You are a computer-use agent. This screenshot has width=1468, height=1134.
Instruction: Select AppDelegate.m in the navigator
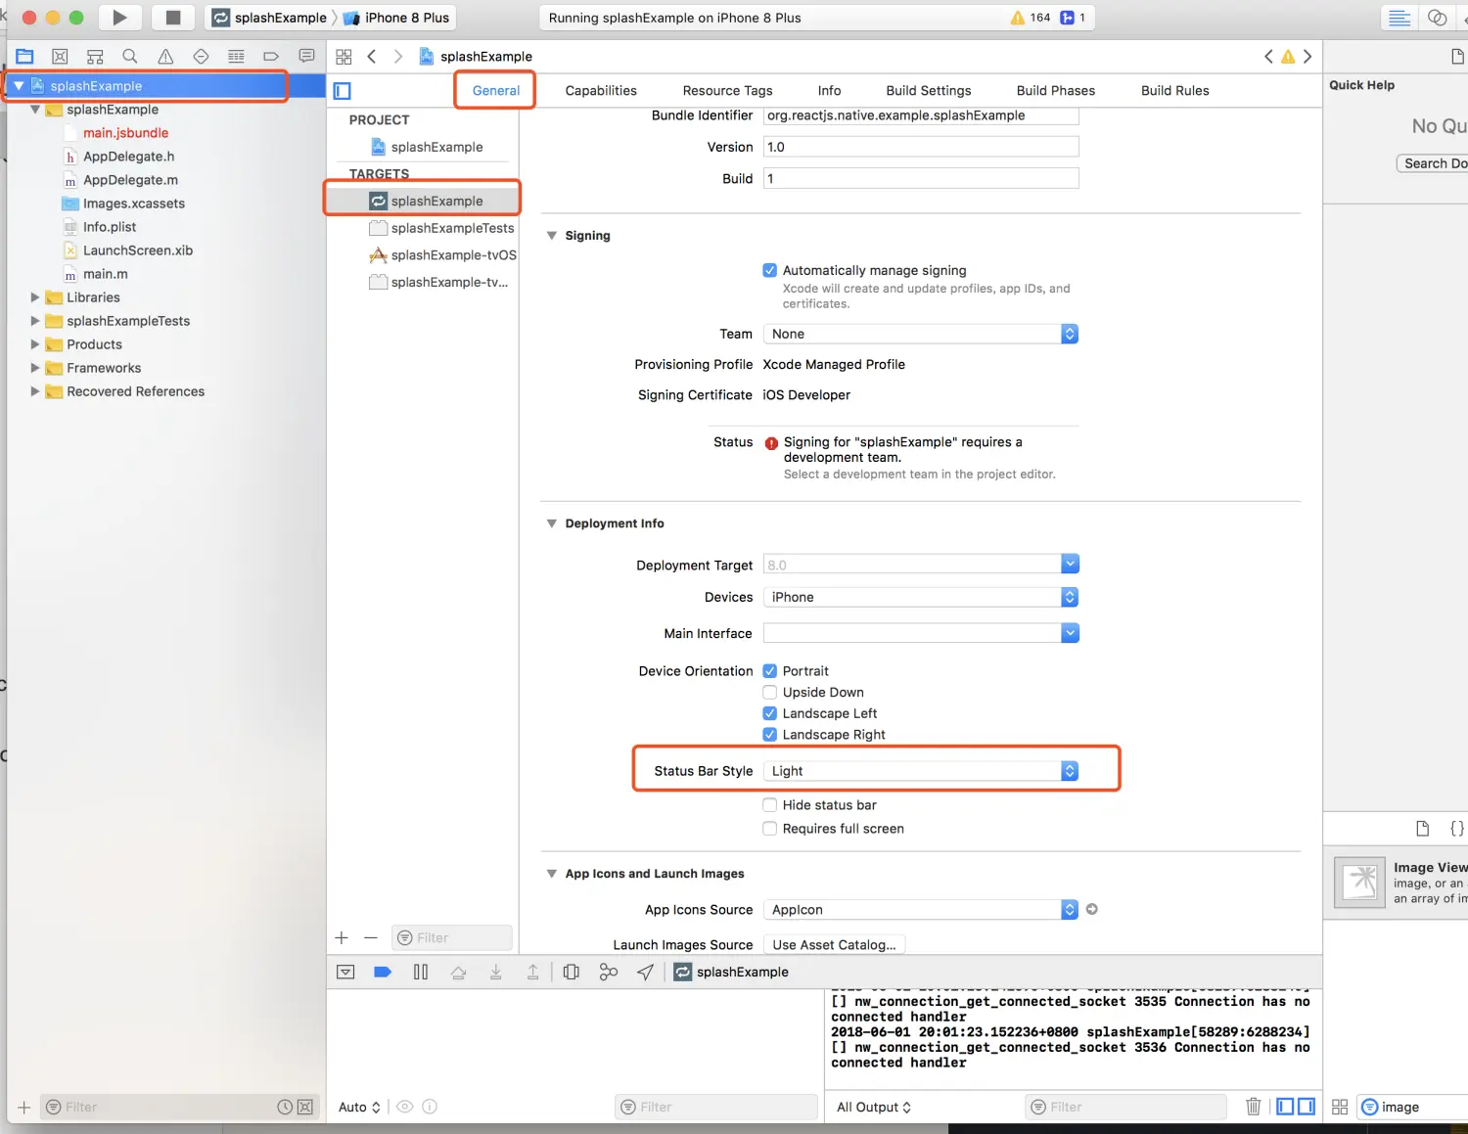pos(130,180)
